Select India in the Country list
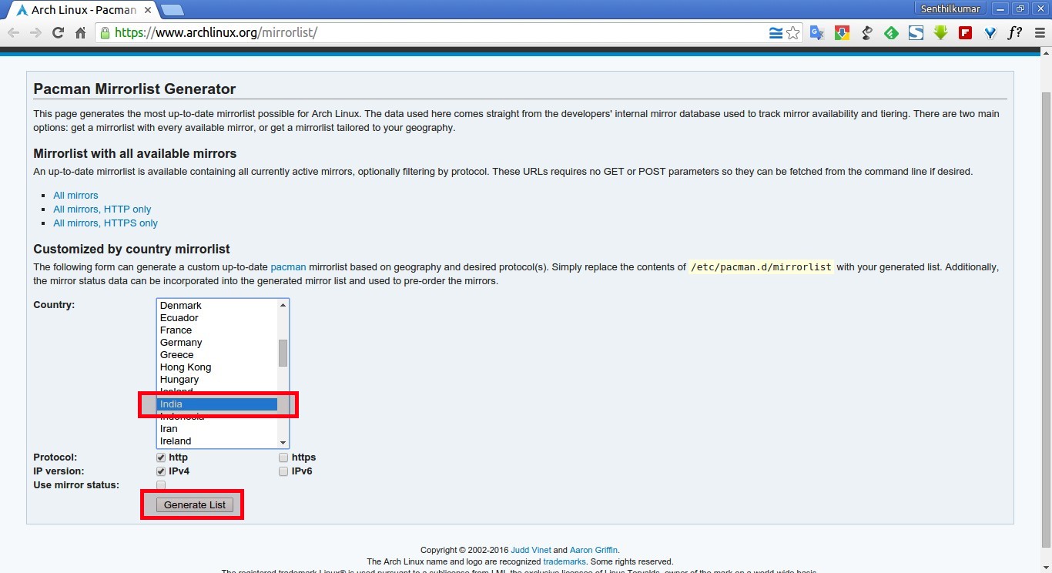The image size is (1052, 573). point(217,404)
